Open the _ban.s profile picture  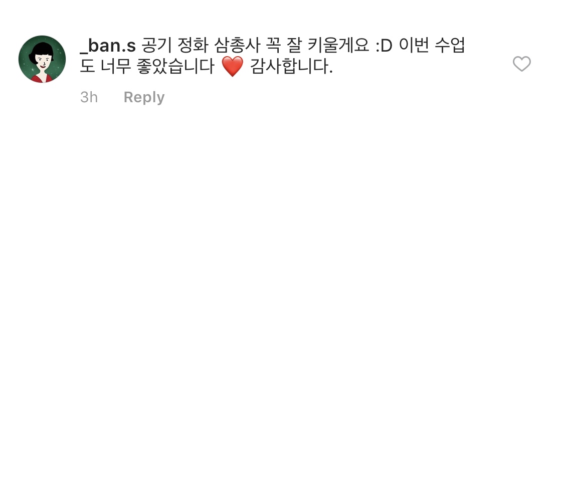click(42, 59)
